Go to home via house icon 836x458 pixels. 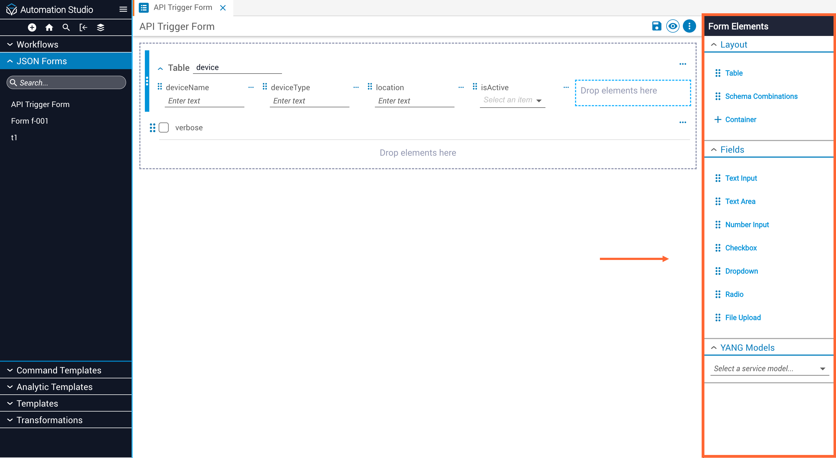(x=49, y=28)
